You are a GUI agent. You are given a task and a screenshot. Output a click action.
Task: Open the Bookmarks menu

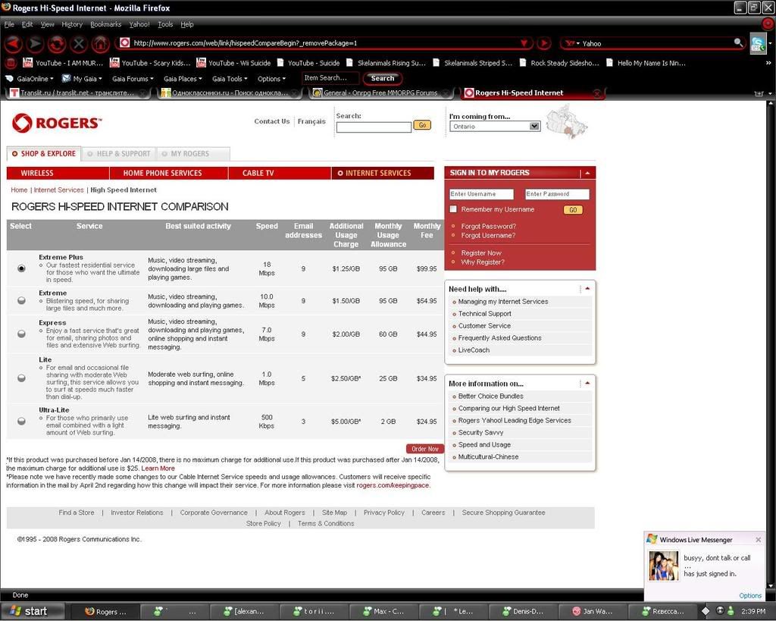pyautogui.click(x=105, y=24)
